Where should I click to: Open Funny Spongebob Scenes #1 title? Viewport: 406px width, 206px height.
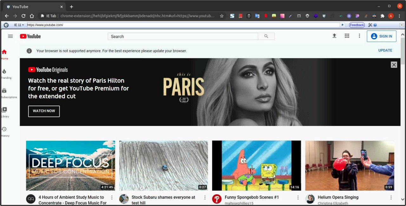coord(252,197)
